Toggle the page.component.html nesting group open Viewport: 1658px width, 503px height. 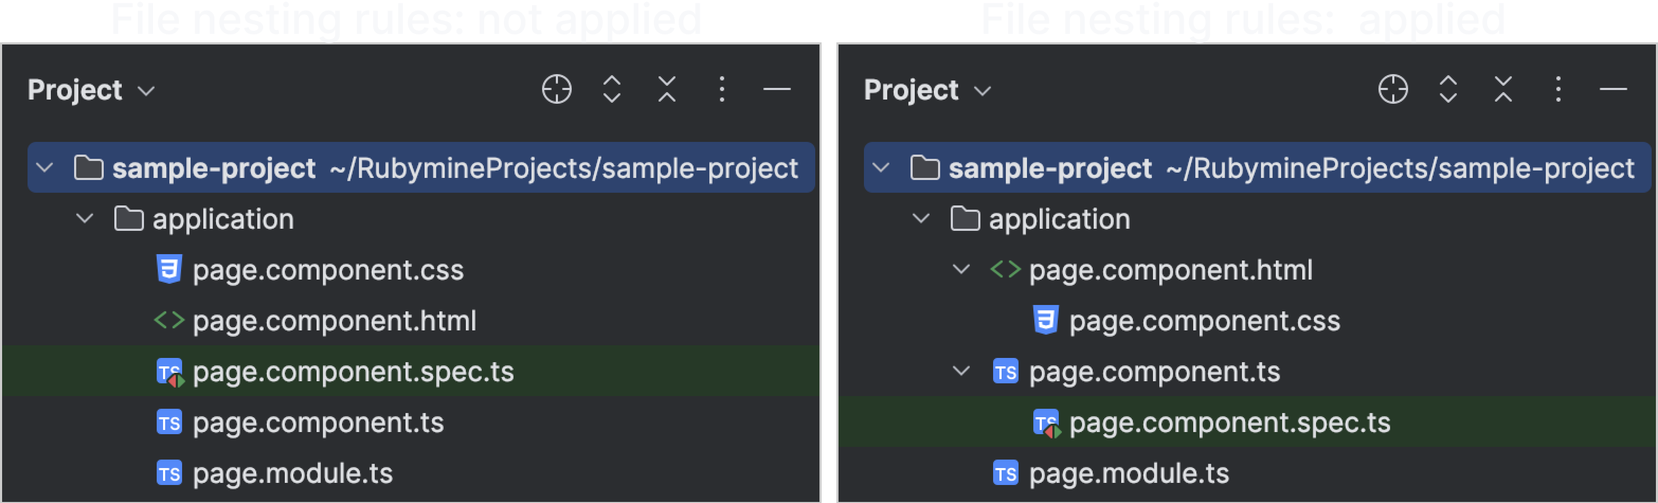click(960, 270)
